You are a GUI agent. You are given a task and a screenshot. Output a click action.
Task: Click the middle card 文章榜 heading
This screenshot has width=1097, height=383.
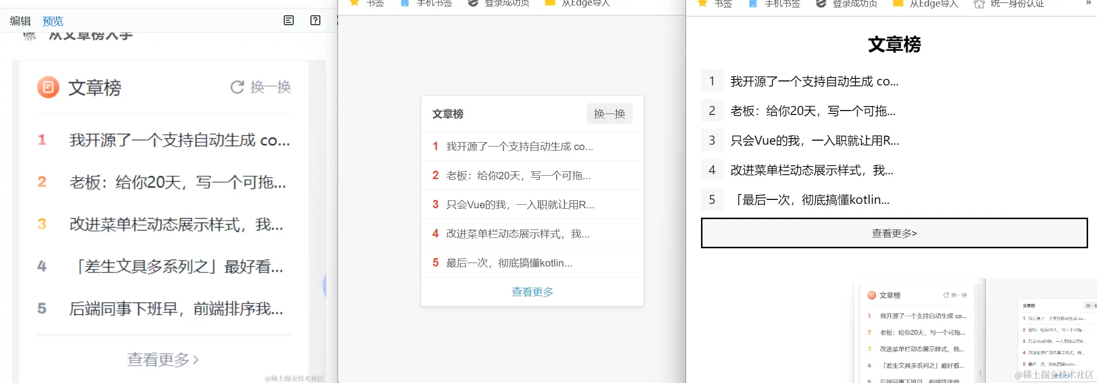pyautogui.click(x=448, y=114)
